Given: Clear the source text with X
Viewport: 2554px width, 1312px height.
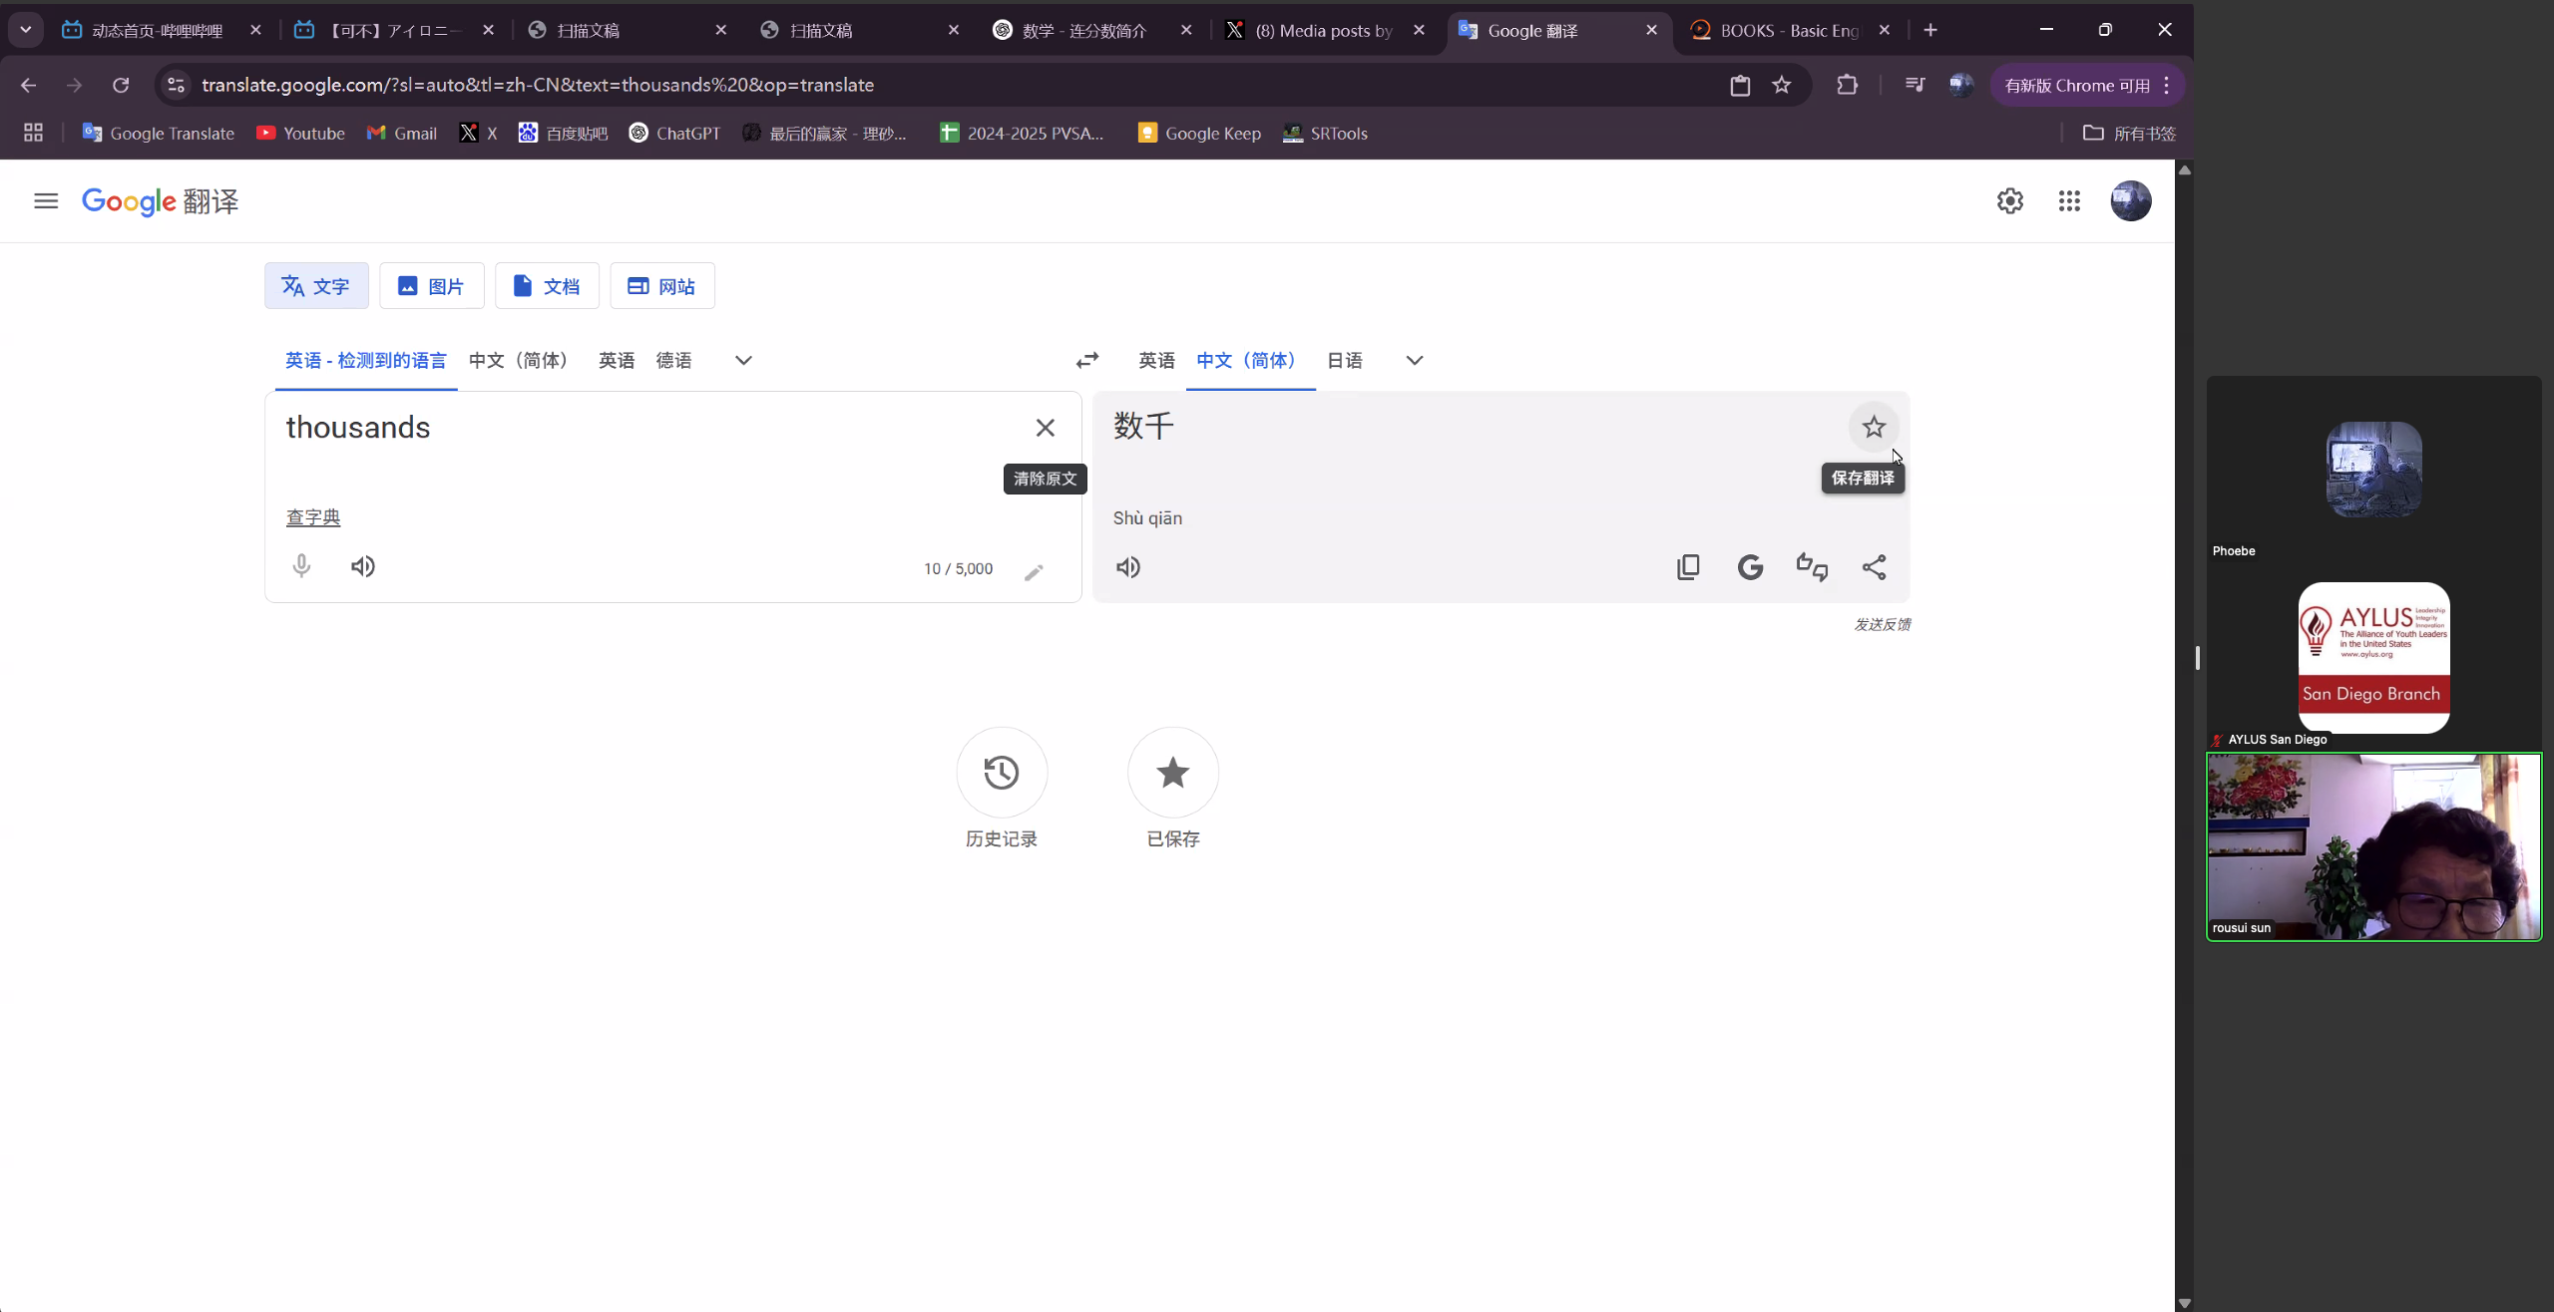Looking at the screenshot, I should [x=1045, y=428].
